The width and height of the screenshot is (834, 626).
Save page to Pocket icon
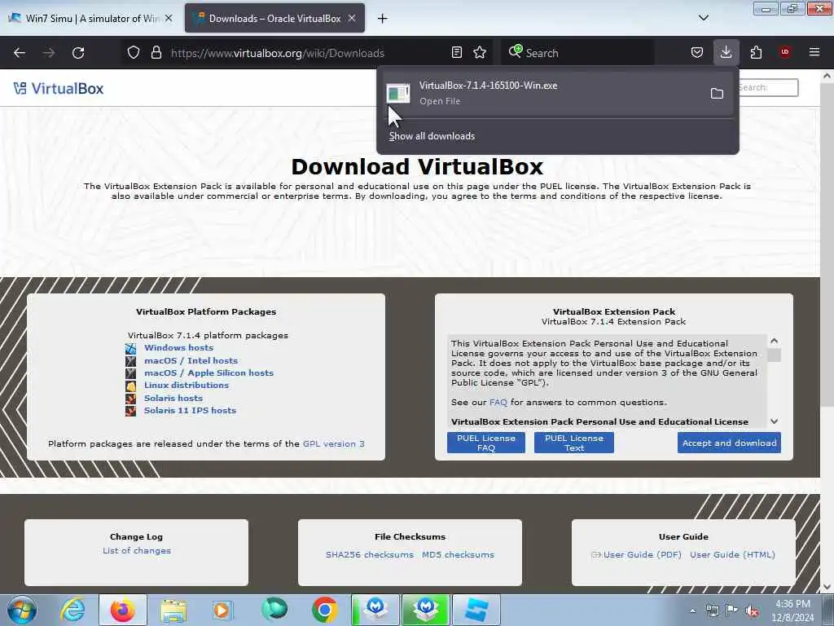point(697,53)
